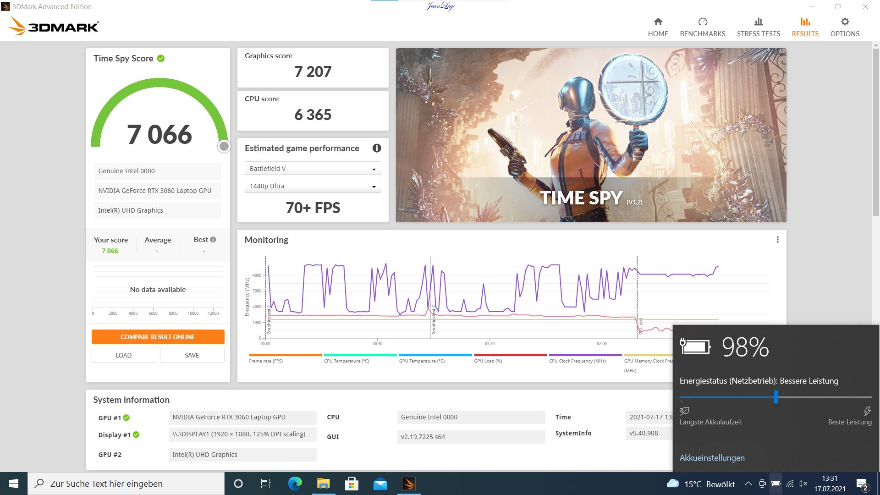Screen dimensions: 880x495
Task: Click the 3DMark logo
Action: point(53,26)
